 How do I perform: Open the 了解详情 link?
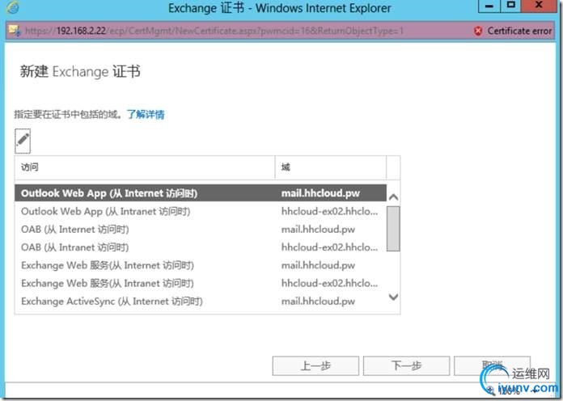(146, 115)
